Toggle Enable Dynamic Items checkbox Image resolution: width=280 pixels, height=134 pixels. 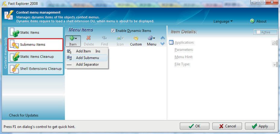point(113,31)
